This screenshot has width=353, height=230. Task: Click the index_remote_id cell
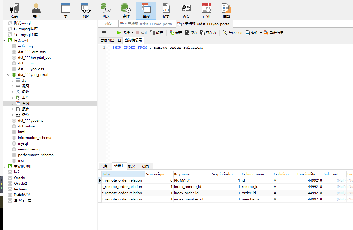192,186
